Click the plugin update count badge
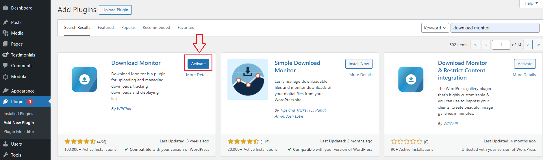This screenshot has height=160, width=543. tap(30, 102)
